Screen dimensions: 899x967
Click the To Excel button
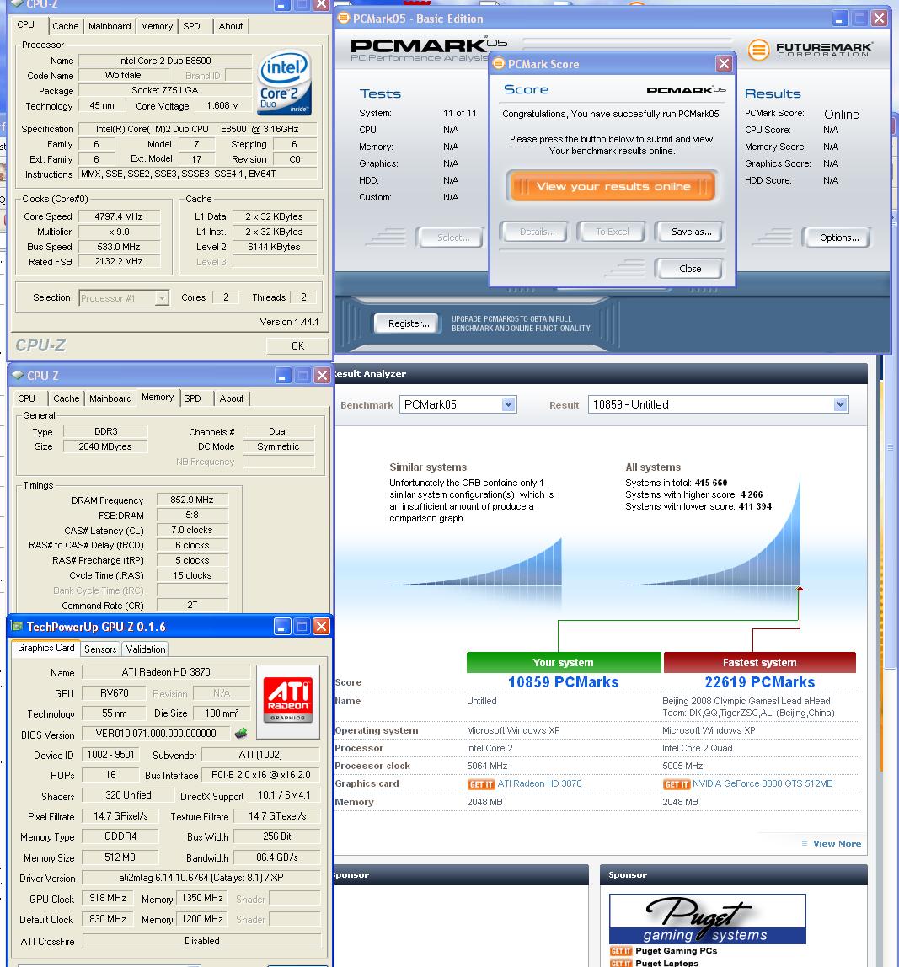[613, 232]
